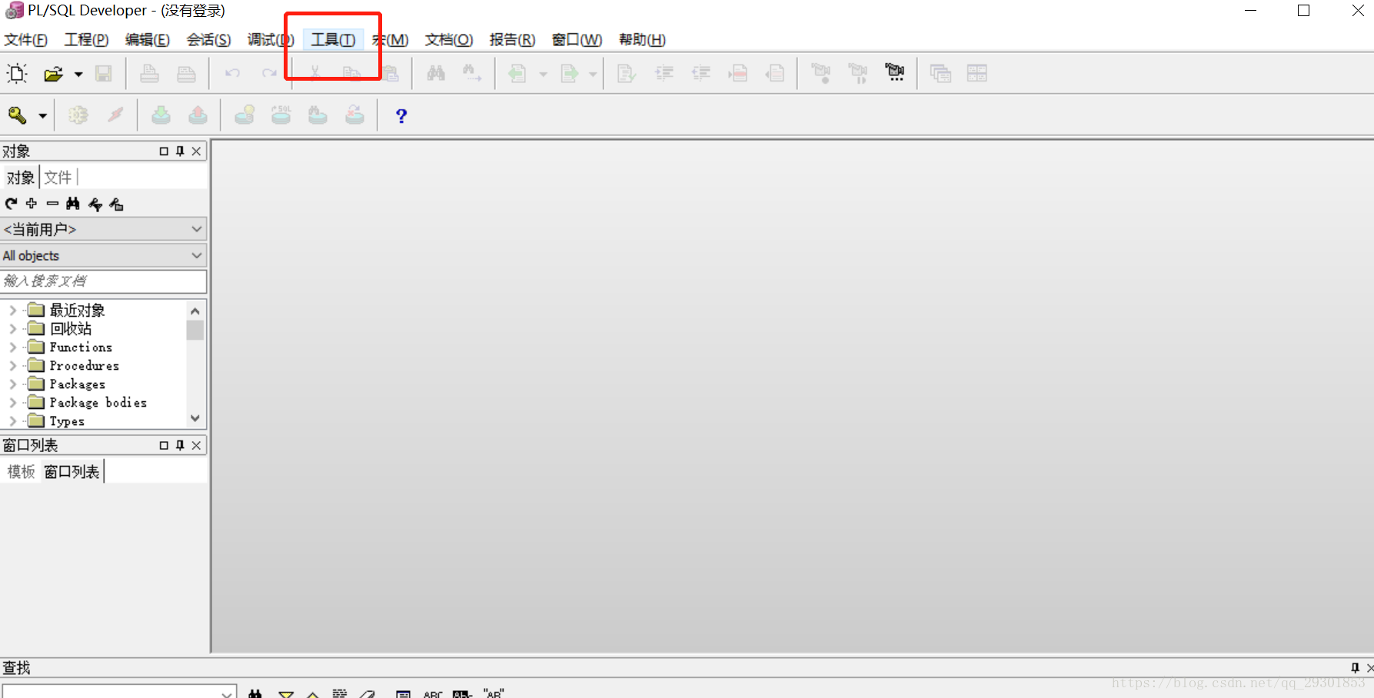Open the 报告(R) menu
Screen dimensions: 1374x698
(x=512, y=40)
